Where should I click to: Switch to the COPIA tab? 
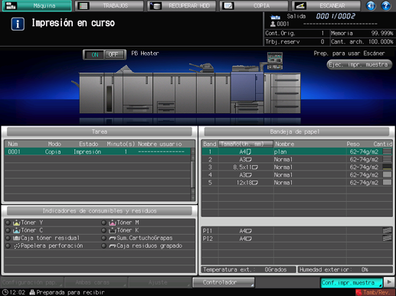click(x=254, y=5)
